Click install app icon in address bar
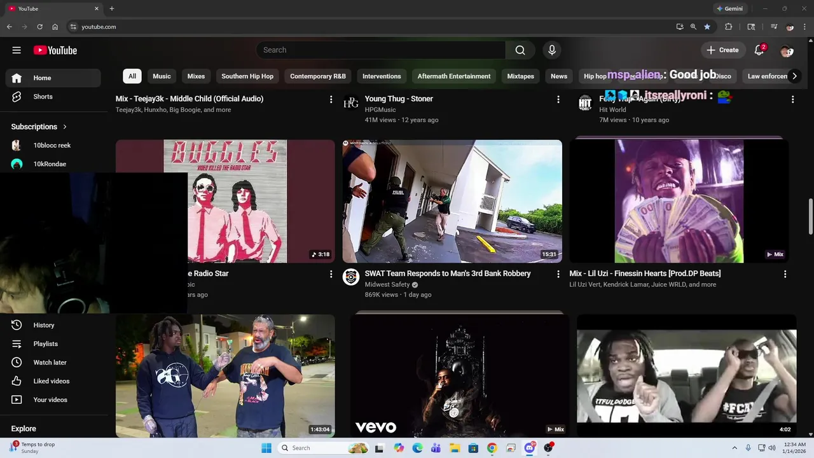Screen dimensions: 814x458 point(680,27)
